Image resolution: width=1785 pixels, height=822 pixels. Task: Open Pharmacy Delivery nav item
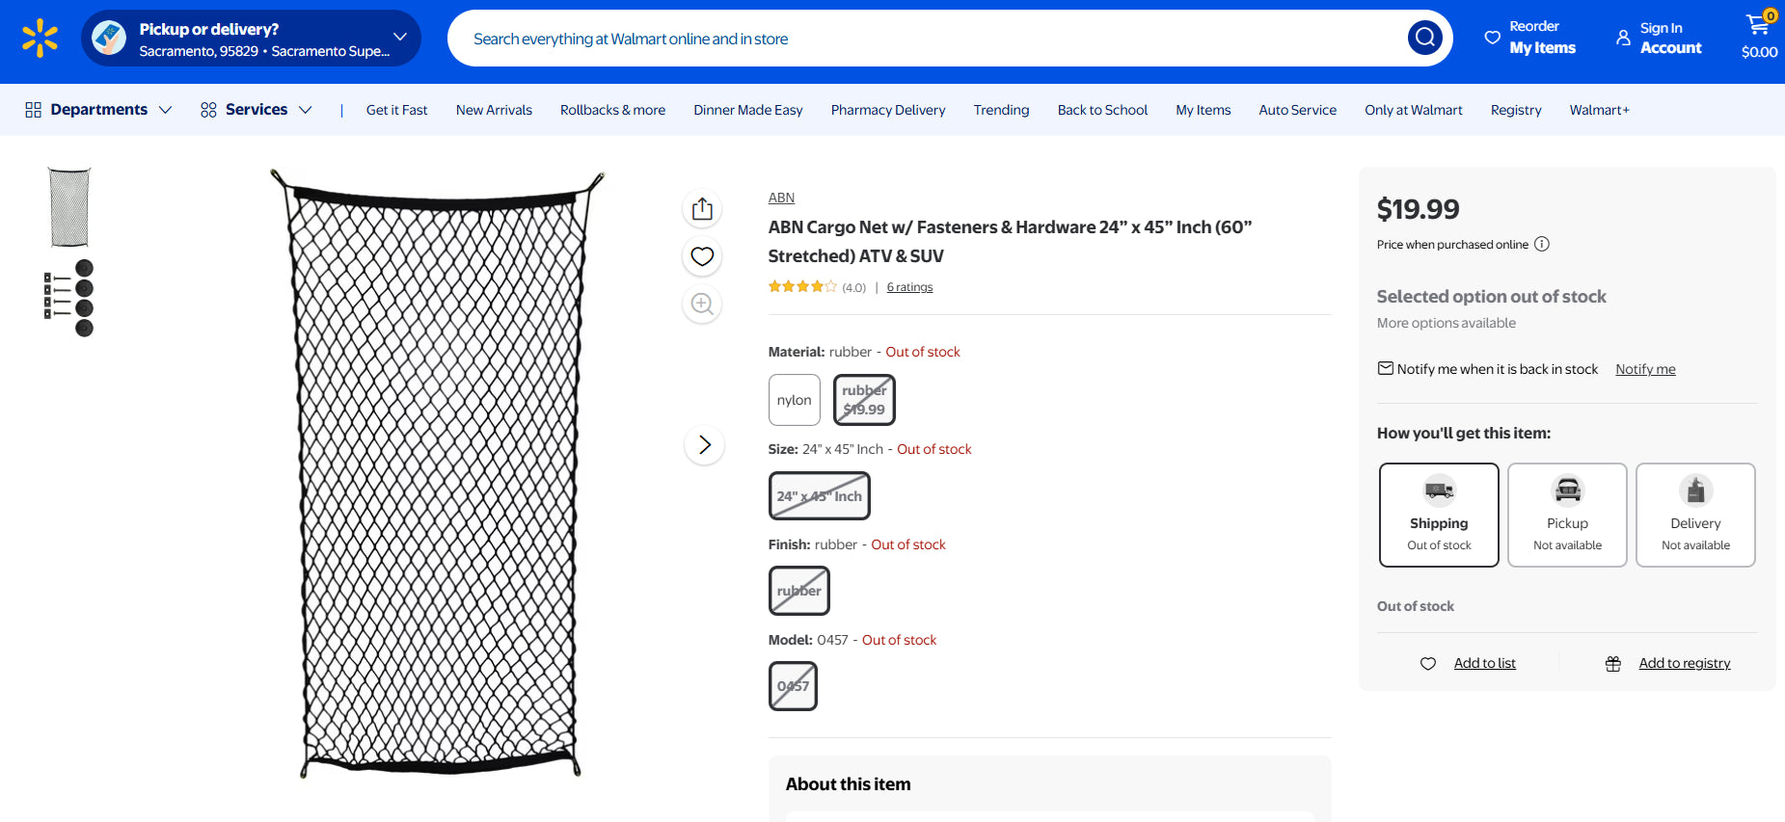tap(887, 110)
